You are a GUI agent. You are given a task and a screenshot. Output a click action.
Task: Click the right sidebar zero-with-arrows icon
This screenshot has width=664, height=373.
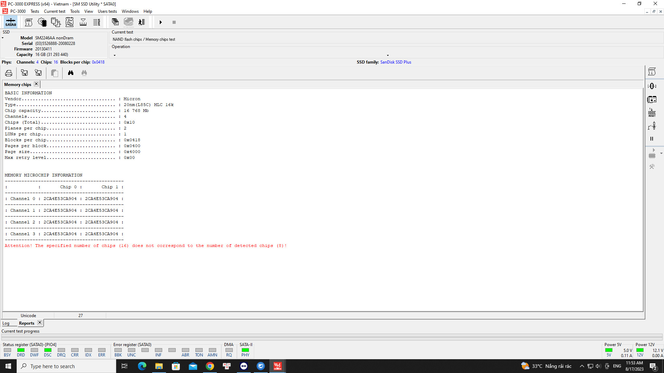(x=652, y=86)
